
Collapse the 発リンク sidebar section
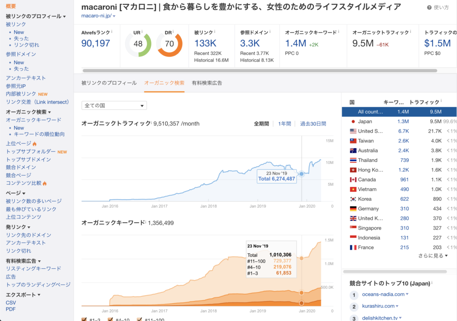29,227
